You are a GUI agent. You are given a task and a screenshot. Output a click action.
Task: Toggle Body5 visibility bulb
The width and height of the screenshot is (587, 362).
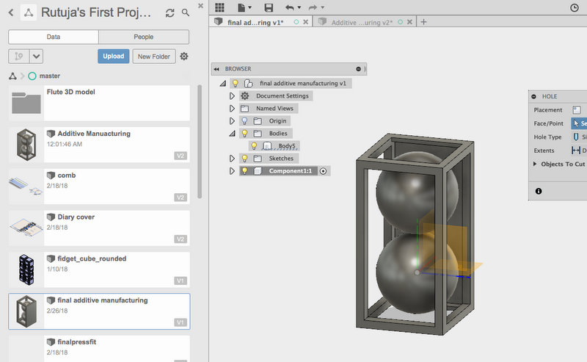(x=254, y=146)
